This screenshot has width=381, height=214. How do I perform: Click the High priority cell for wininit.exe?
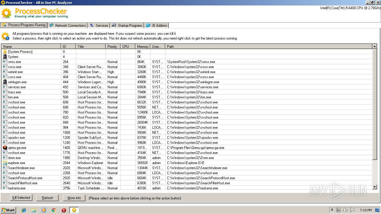point(111,72)
